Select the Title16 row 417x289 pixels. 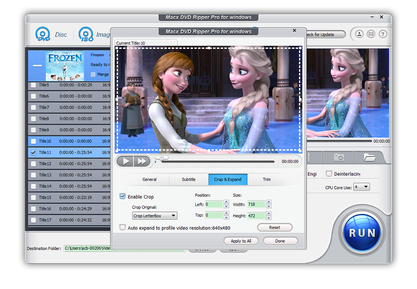click(69, 209)
